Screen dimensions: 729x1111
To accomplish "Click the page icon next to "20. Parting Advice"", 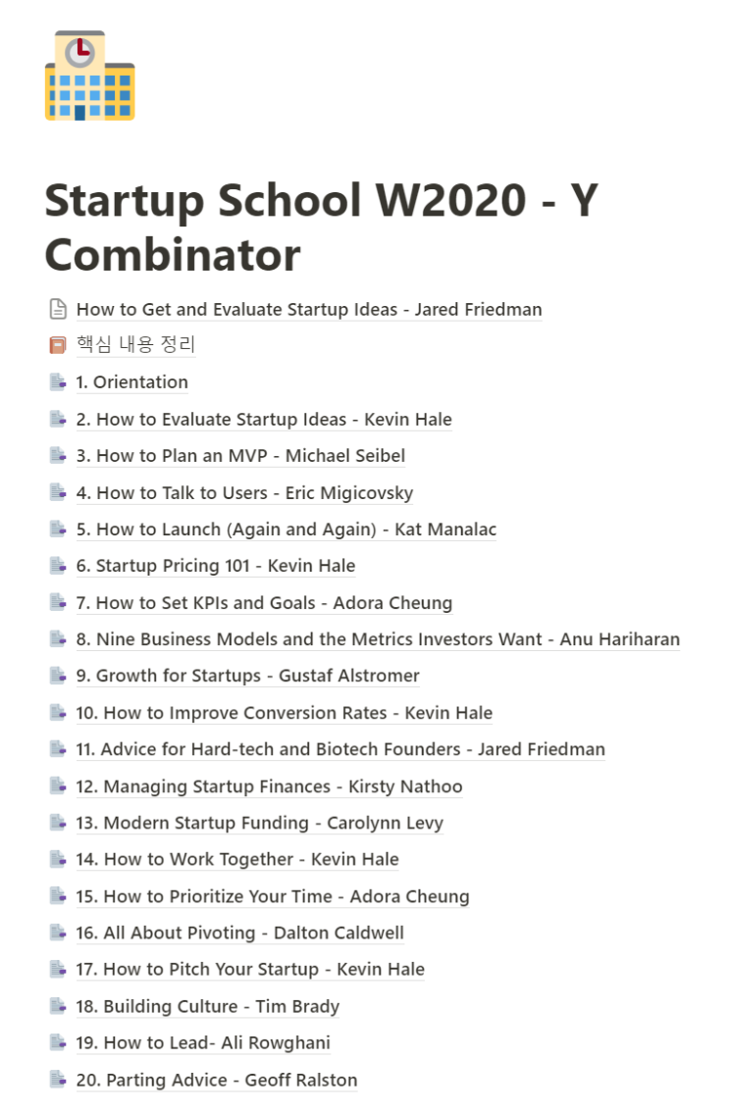I will [56, 1079].
